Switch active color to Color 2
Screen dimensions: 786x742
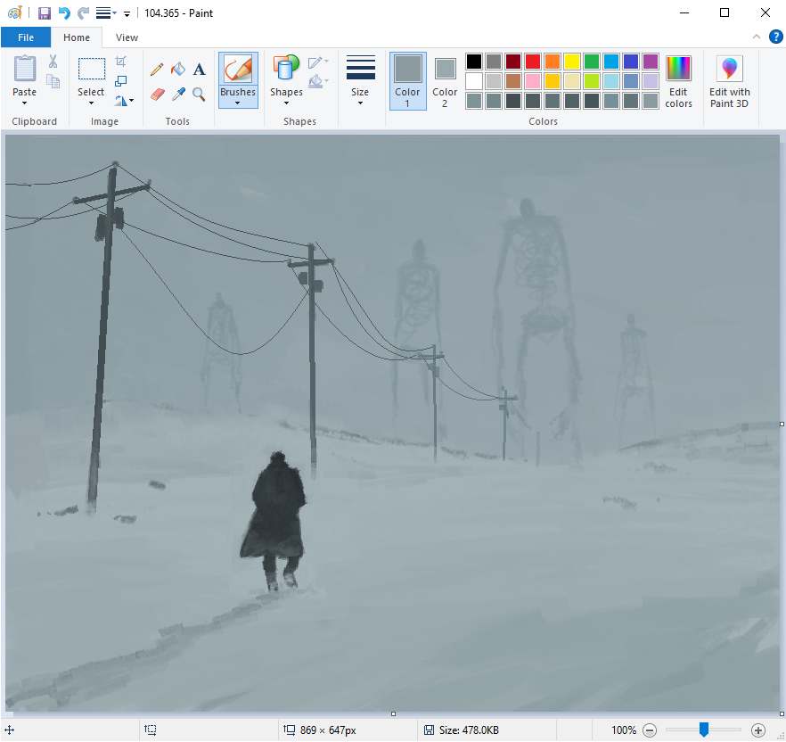pos(445,79)
